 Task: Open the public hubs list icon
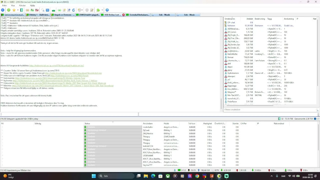point(3,10)
